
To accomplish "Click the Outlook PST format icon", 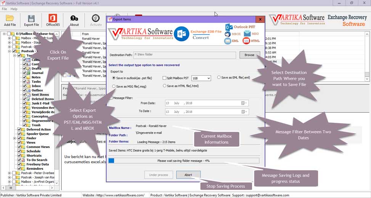I will [x=229, y=27].
